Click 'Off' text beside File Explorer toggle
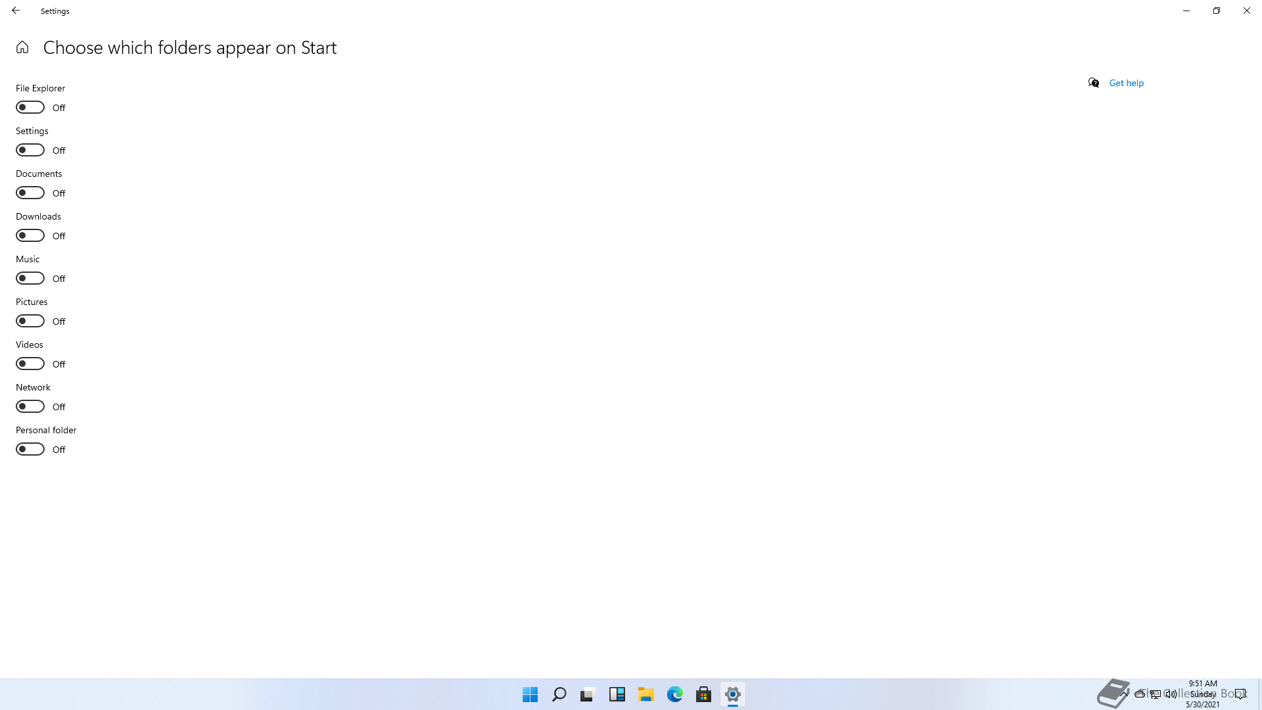 [59, 108]
